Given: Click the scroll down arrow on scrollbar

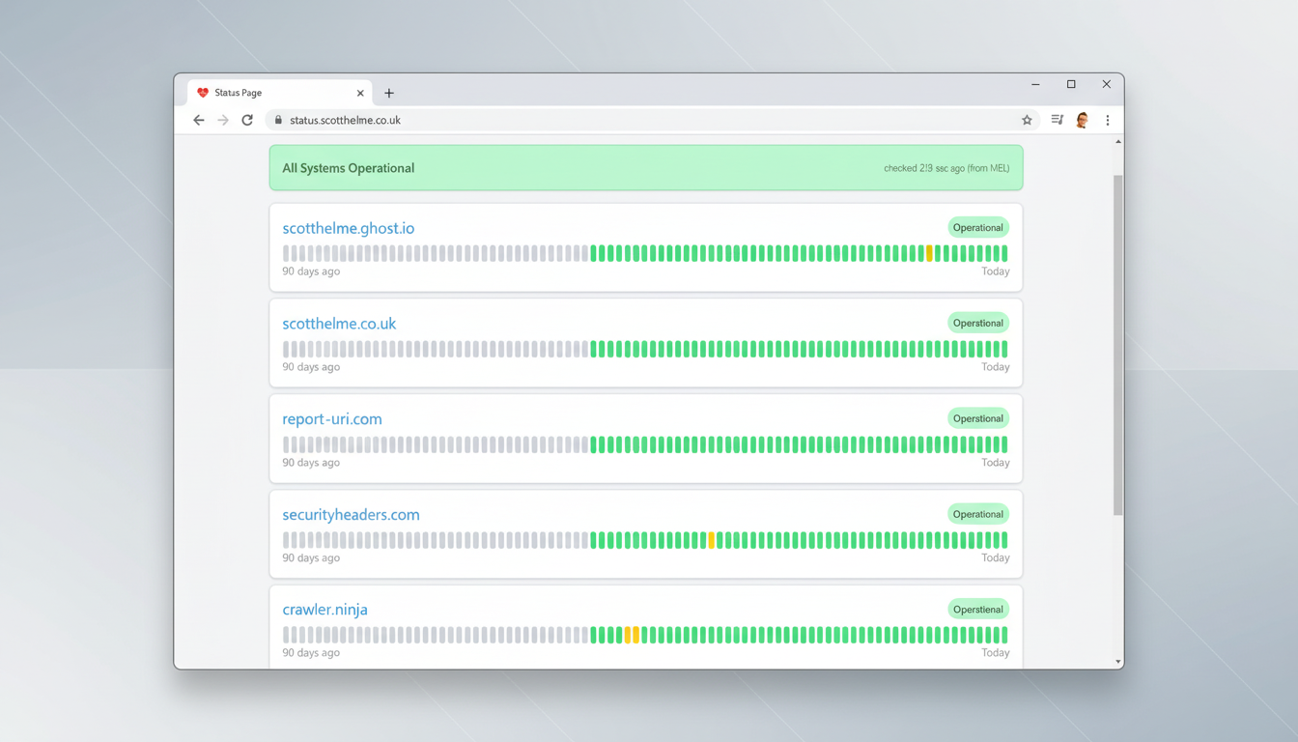Looking at the screenshot, I should 1118,662.
